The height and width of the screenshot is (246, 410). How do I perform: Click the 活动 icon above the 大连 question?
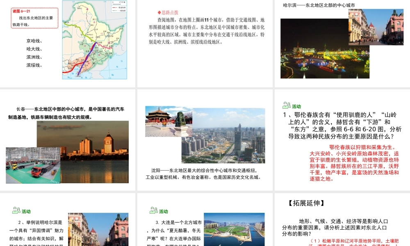(154, 211)
